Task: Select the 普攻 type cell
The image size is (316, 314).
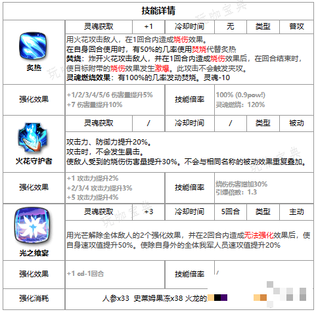Action: point(296,26)
